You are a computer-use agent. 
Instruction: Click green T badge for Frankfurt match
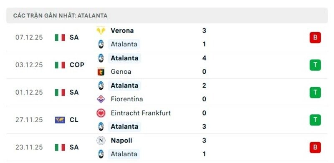315,120
